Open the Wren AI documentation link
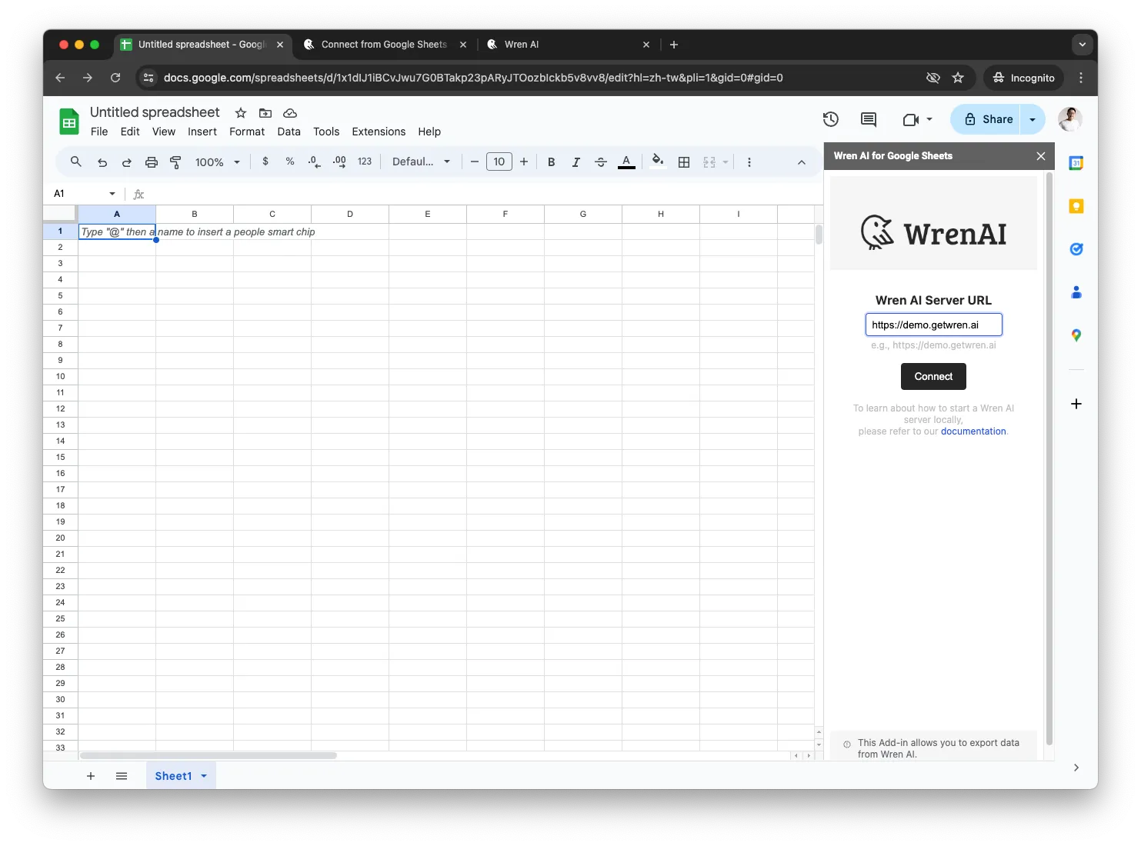1141x846 pixels. coord(973,431)
